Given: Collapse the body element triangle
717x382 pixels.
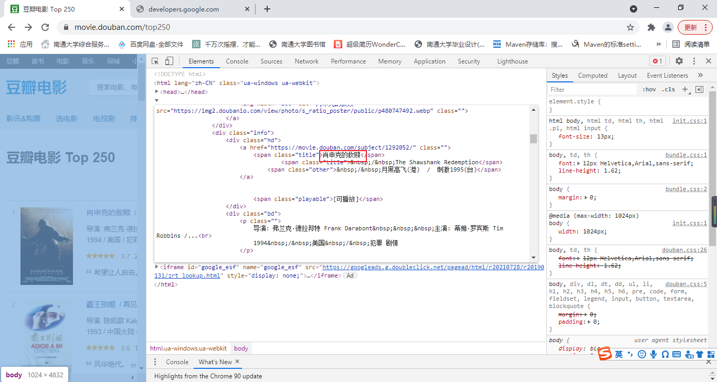Looking at the screenshot, I should [156, 100].
